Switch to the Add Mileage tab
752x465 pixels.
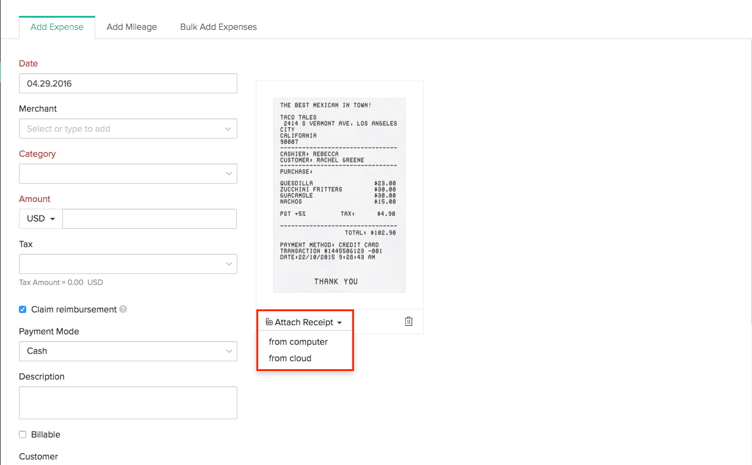132,27
